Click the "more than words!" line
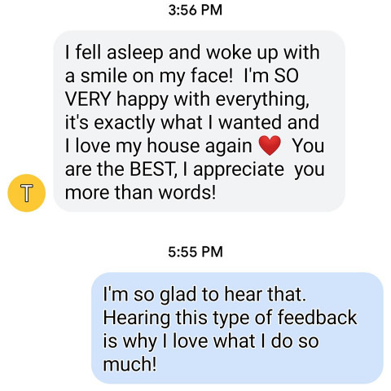 coord(140,192)
